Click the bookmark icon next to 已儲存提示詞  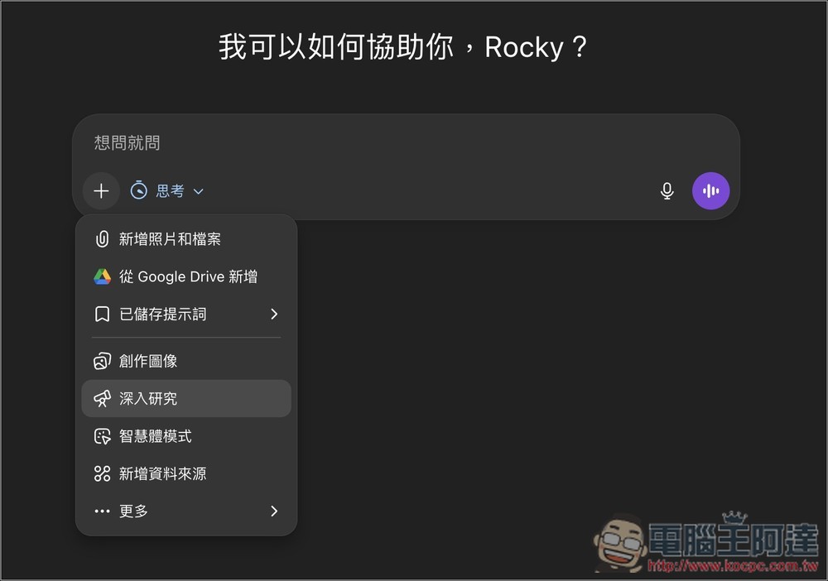pos(102,314)
